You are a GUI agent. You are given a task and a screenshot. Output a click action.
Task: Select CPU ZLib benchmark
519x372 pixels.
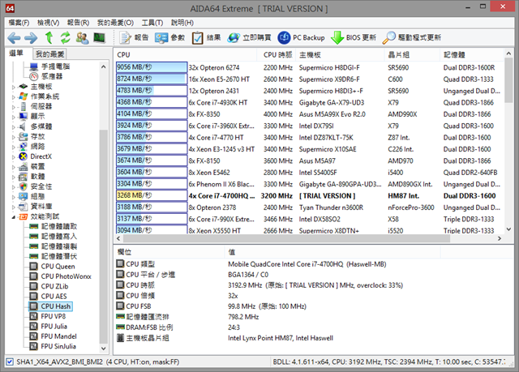[x=54, y=286]
